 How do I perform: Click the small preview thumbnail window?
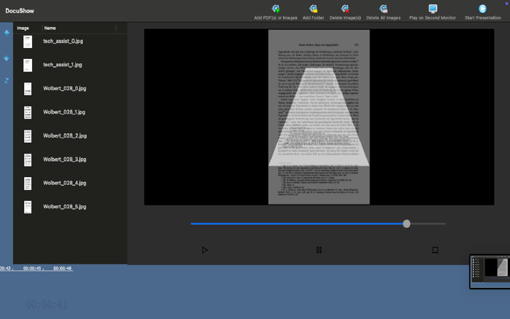point(490,272)
